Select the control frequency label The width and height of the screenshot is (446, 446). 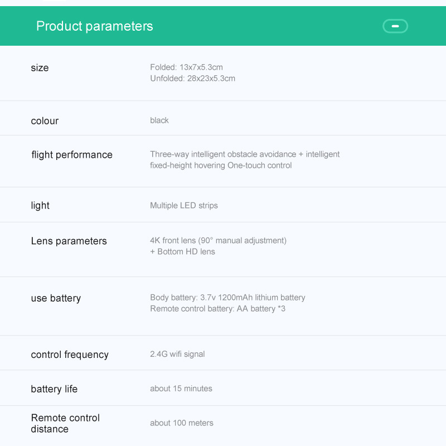(70, 355)
